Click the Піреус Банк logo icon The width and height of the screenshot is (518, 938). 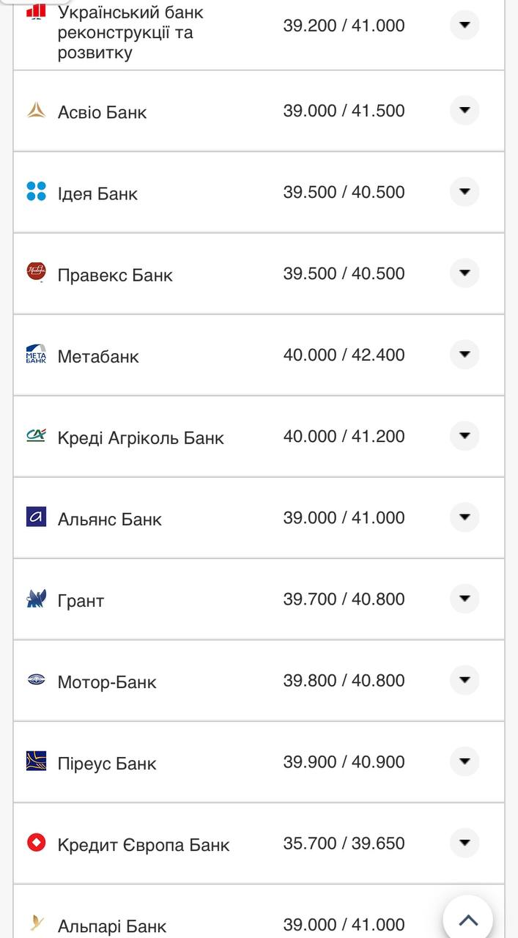[x=36, y=761]
